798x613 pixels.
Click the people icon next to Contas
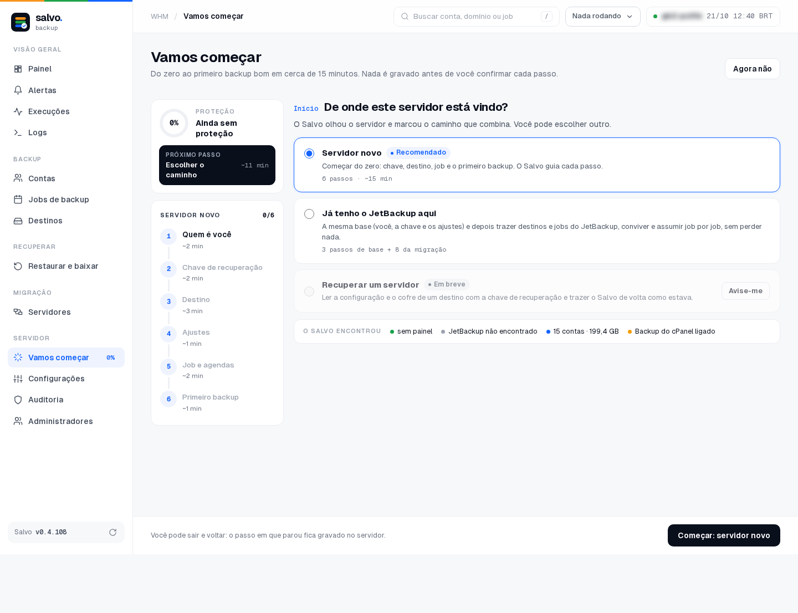pyautogui.click(x=18, y=178)
